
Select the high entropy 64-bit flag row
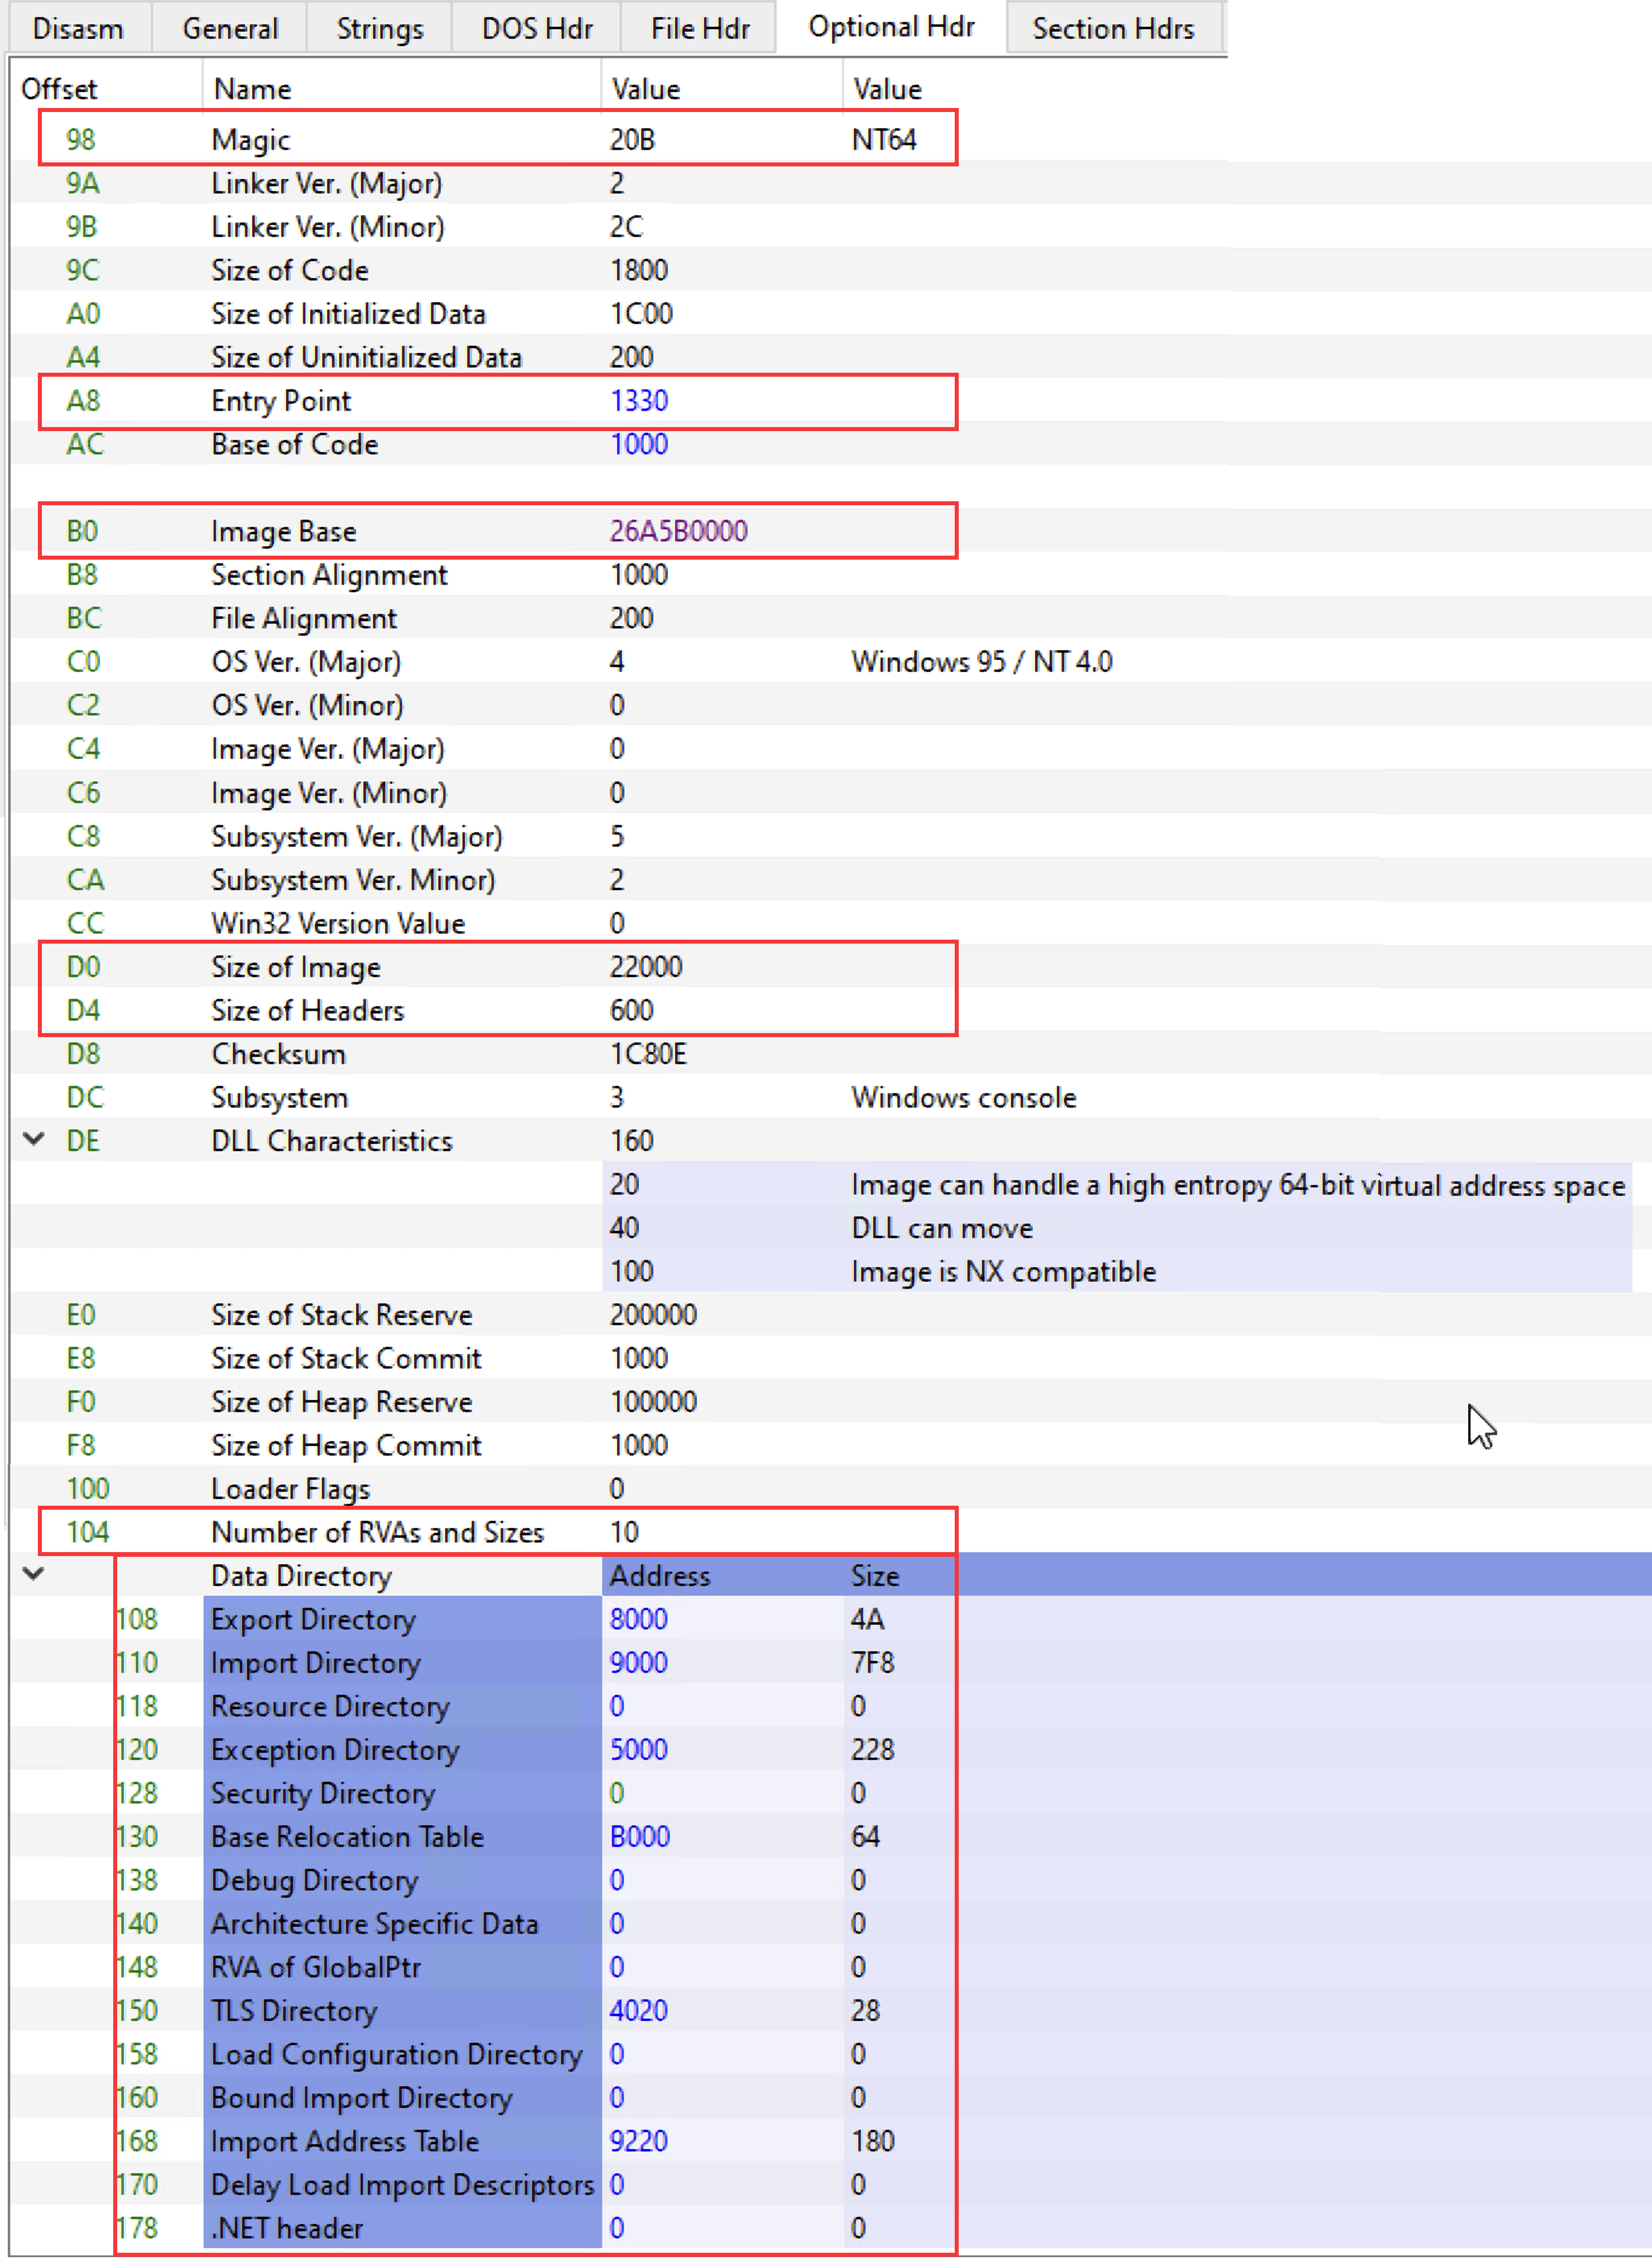(x=1117, y=1184)
